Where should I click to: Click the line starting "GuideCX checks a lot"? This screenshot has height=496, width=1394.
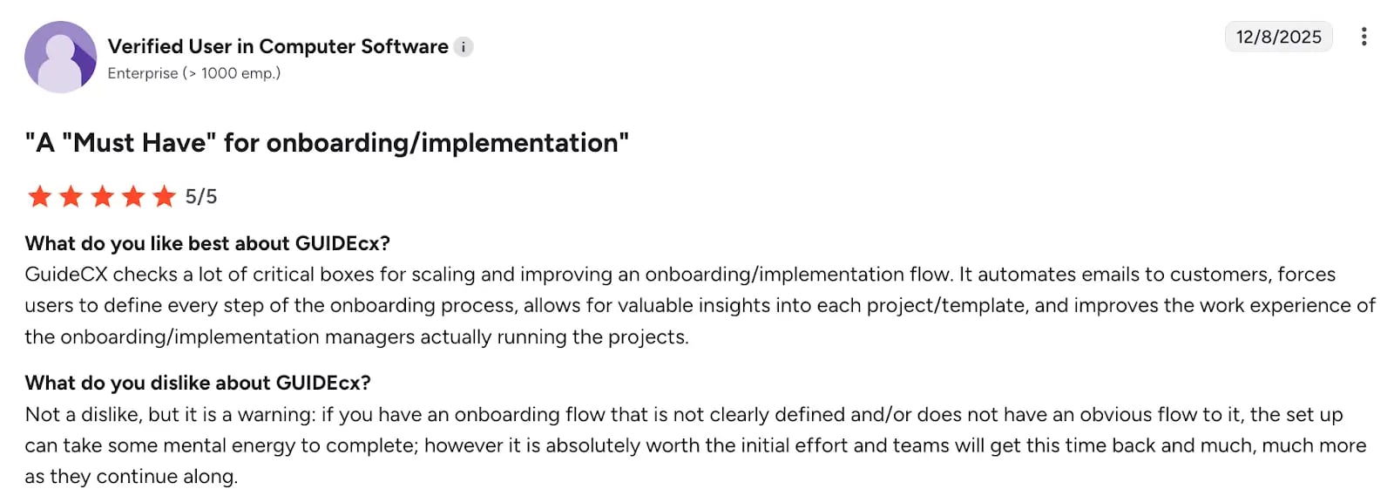680,275
